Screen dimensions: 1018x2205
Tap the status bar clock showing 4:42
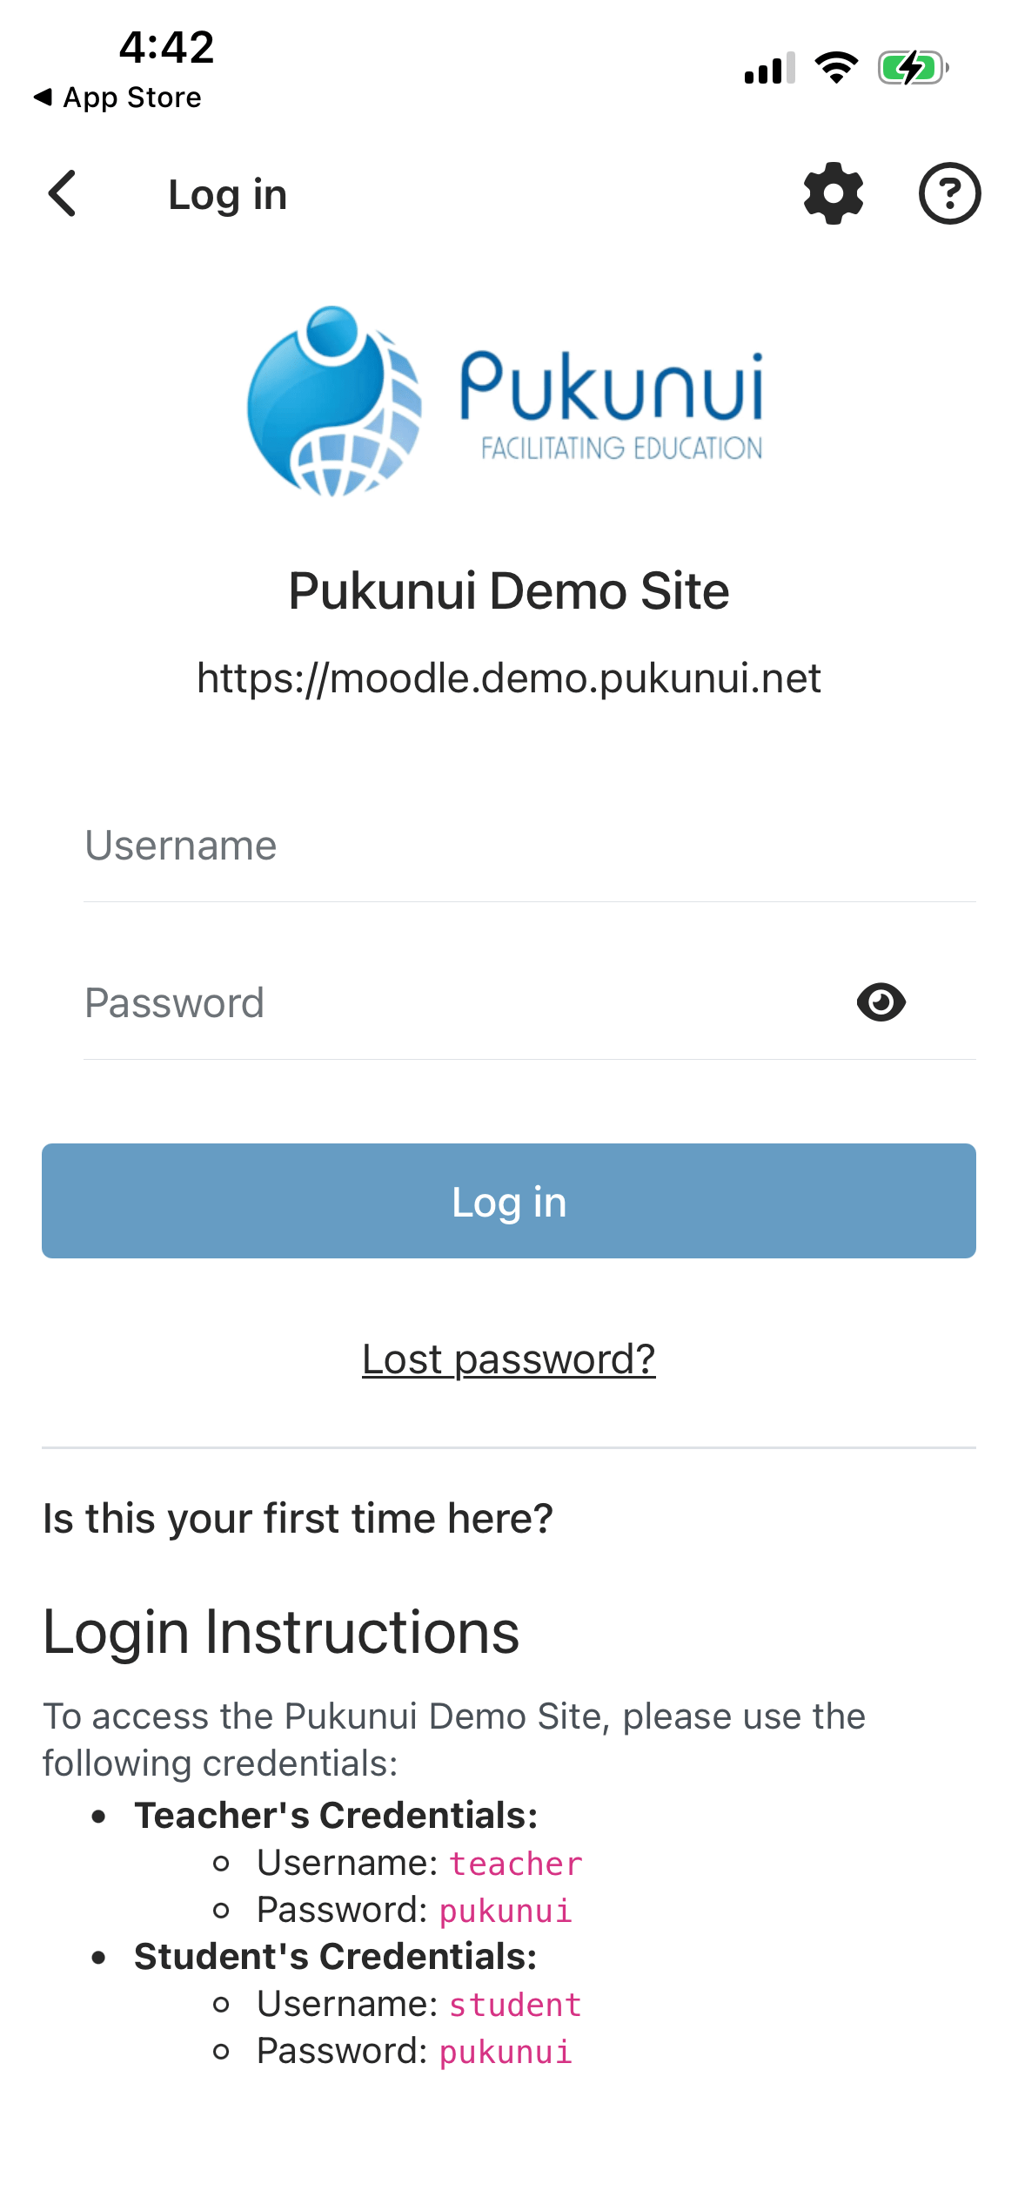coord(166,47)
